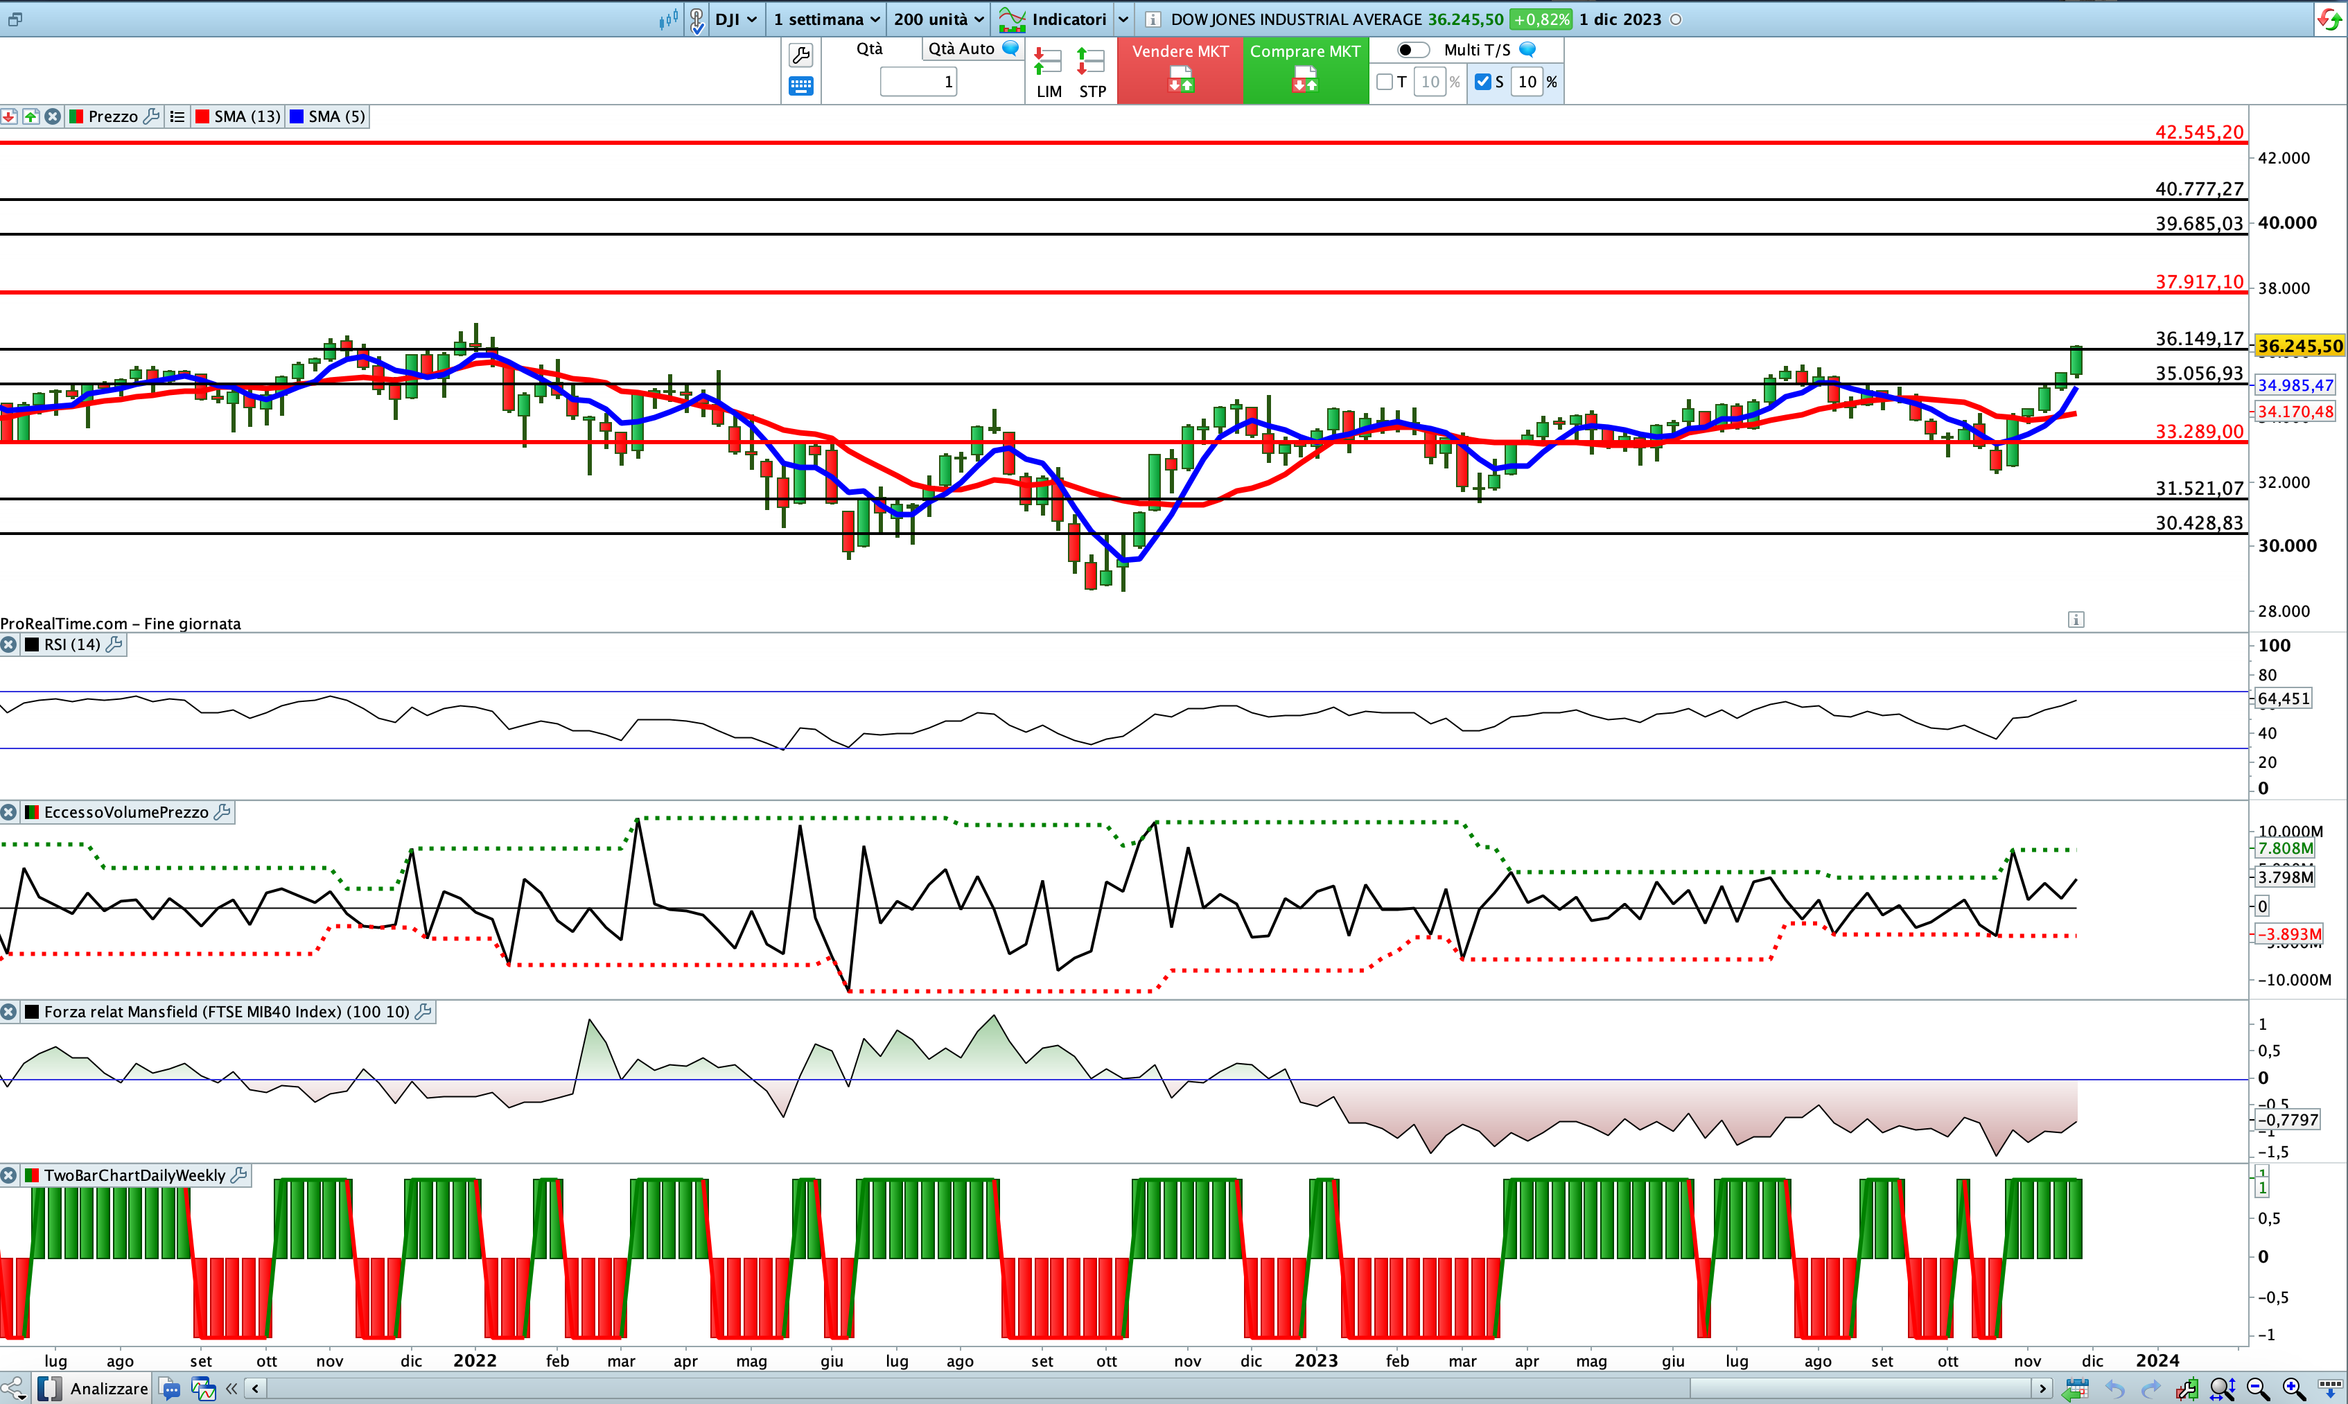Click the horizontal scrollbar thumb

pyautogui.click(x=1860, y=1389)
